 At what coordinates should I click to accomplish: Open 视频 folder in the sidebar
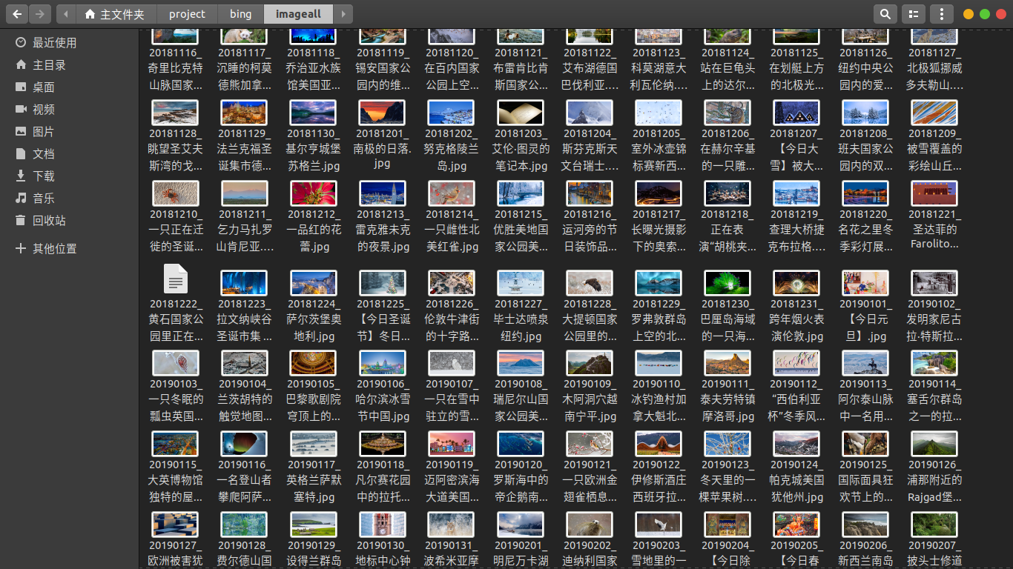tap(70, 110)
